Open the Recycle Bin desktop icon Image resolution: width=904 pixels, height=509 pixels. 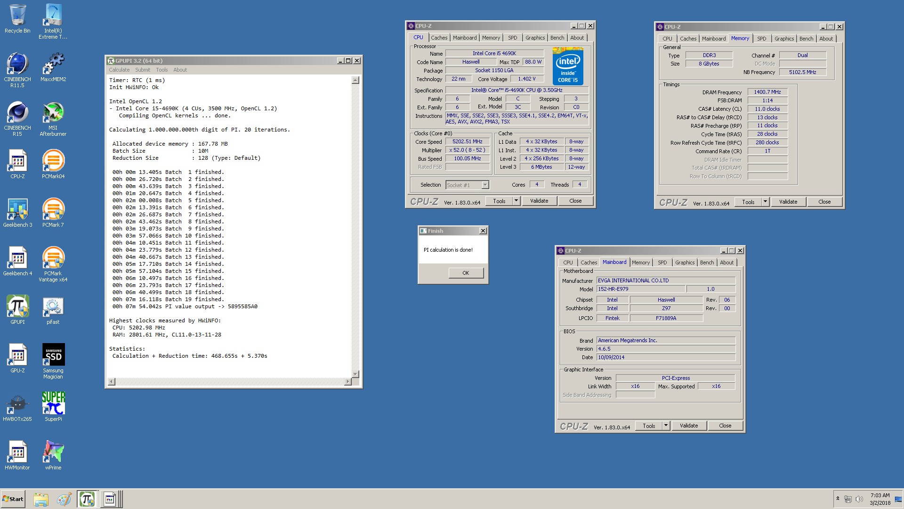point(17,19)
